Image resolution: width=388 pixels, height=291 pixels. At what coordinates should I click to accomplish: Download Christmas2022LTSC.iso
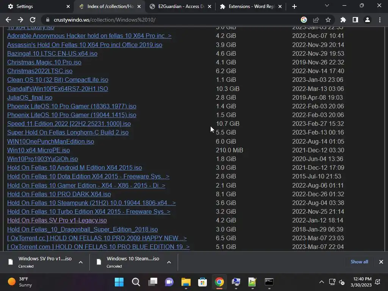tap(39, 71)
